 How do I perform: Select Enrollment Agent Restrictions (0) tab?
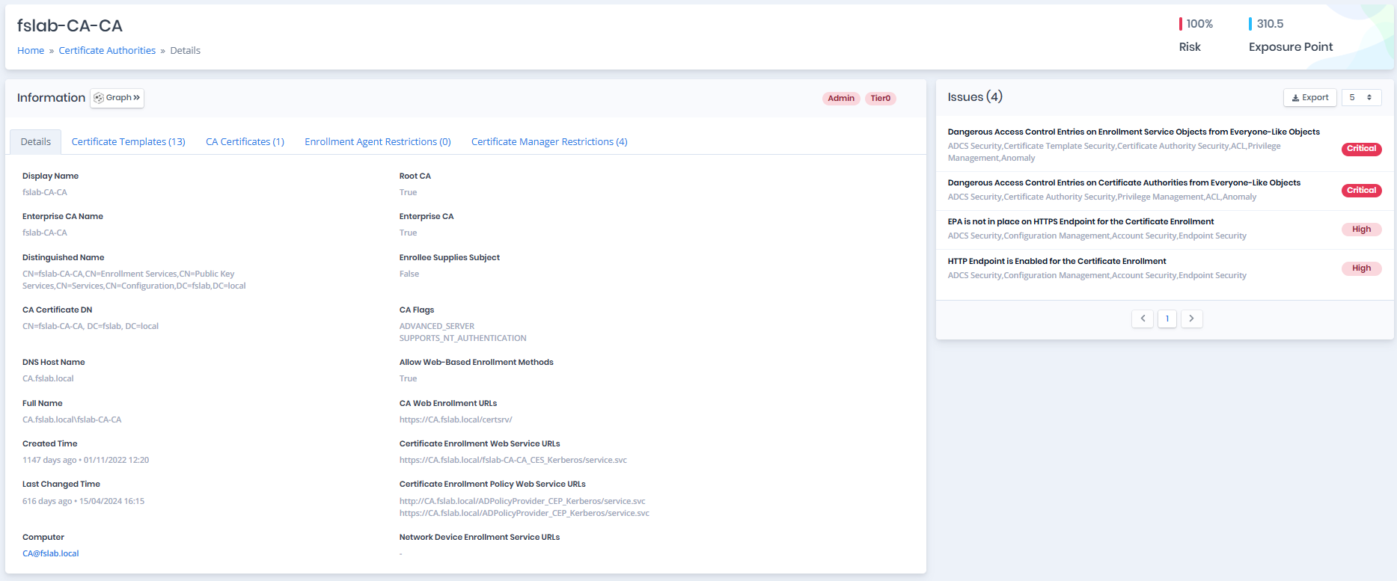point(377,141)
